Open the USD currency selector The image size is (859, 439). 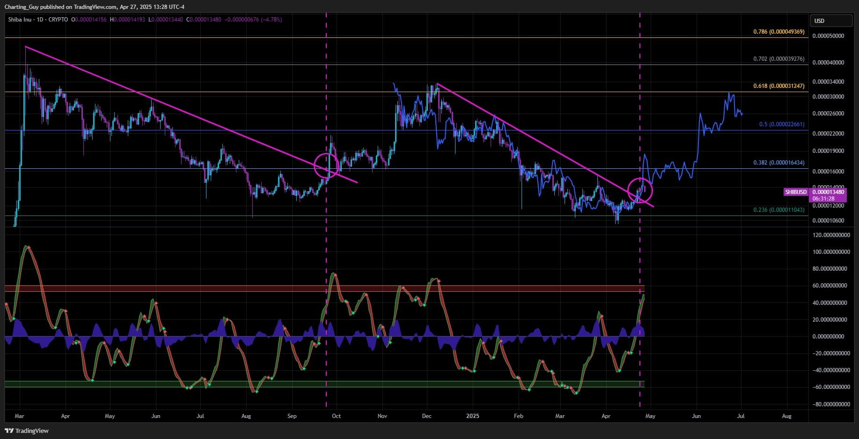pyautogui.click(x=831, y=21)
